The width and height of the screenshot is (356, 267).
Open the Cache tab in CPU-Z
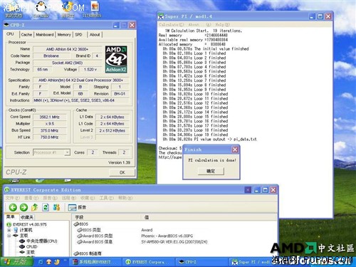tap(26, 35)
